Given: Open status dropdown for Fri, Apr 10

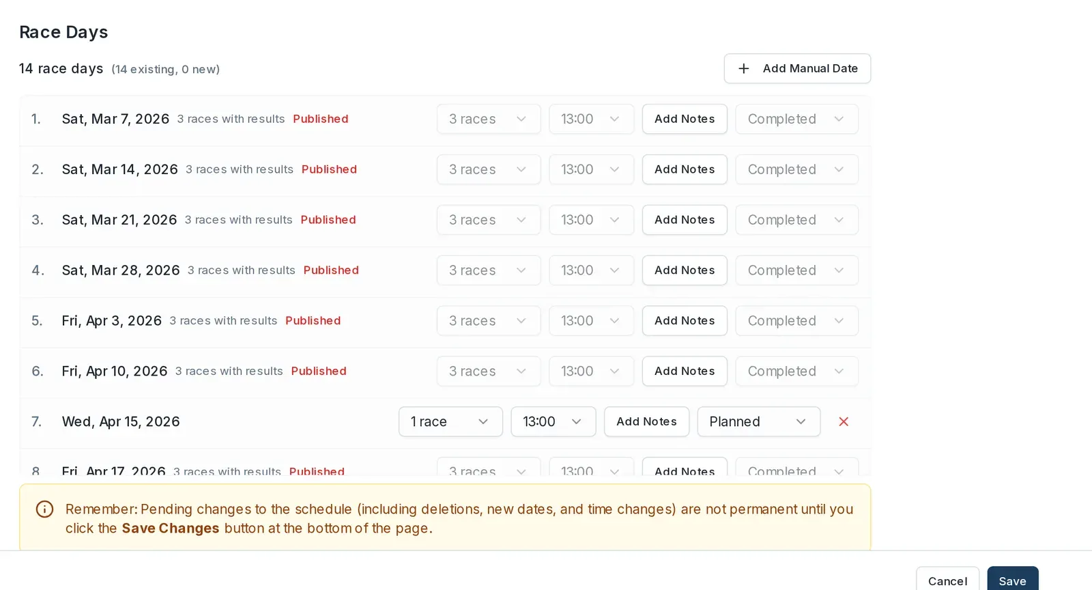Looking at the screenshot, I should click(x=796, y=371).
